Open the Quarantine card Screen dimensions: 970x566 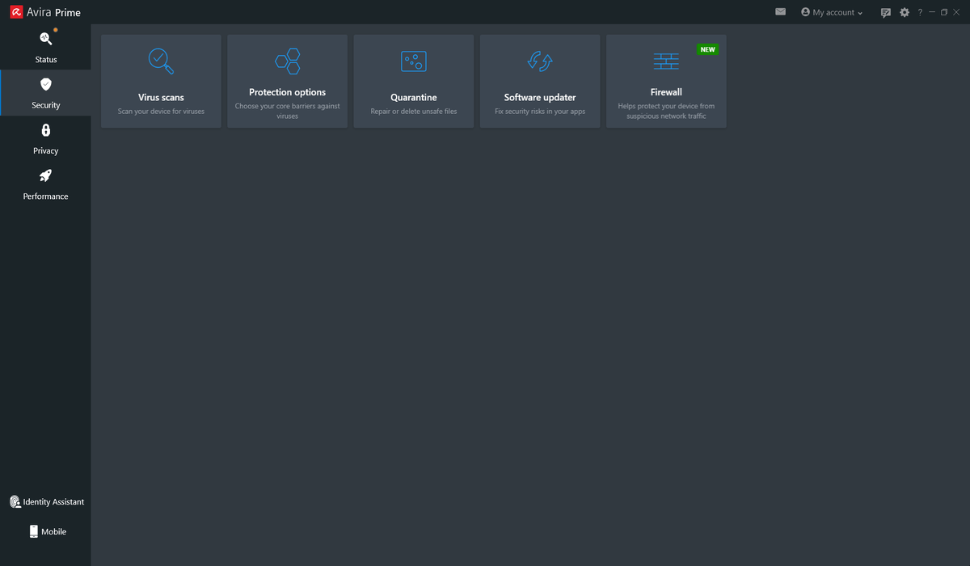pyautogui.click(x=413, y=81)
